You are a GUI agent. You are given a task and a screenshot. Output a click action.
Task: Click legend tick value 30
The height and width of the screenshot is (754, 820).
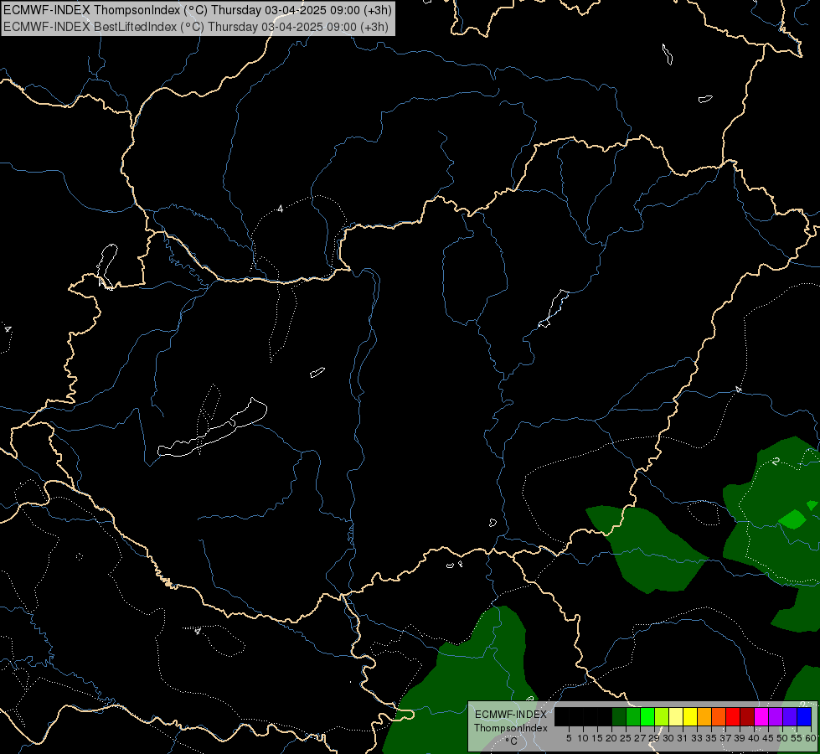click(669, 738)
